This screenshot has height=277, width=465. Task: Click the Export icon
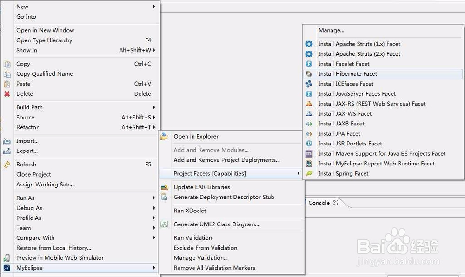(7, 151)
